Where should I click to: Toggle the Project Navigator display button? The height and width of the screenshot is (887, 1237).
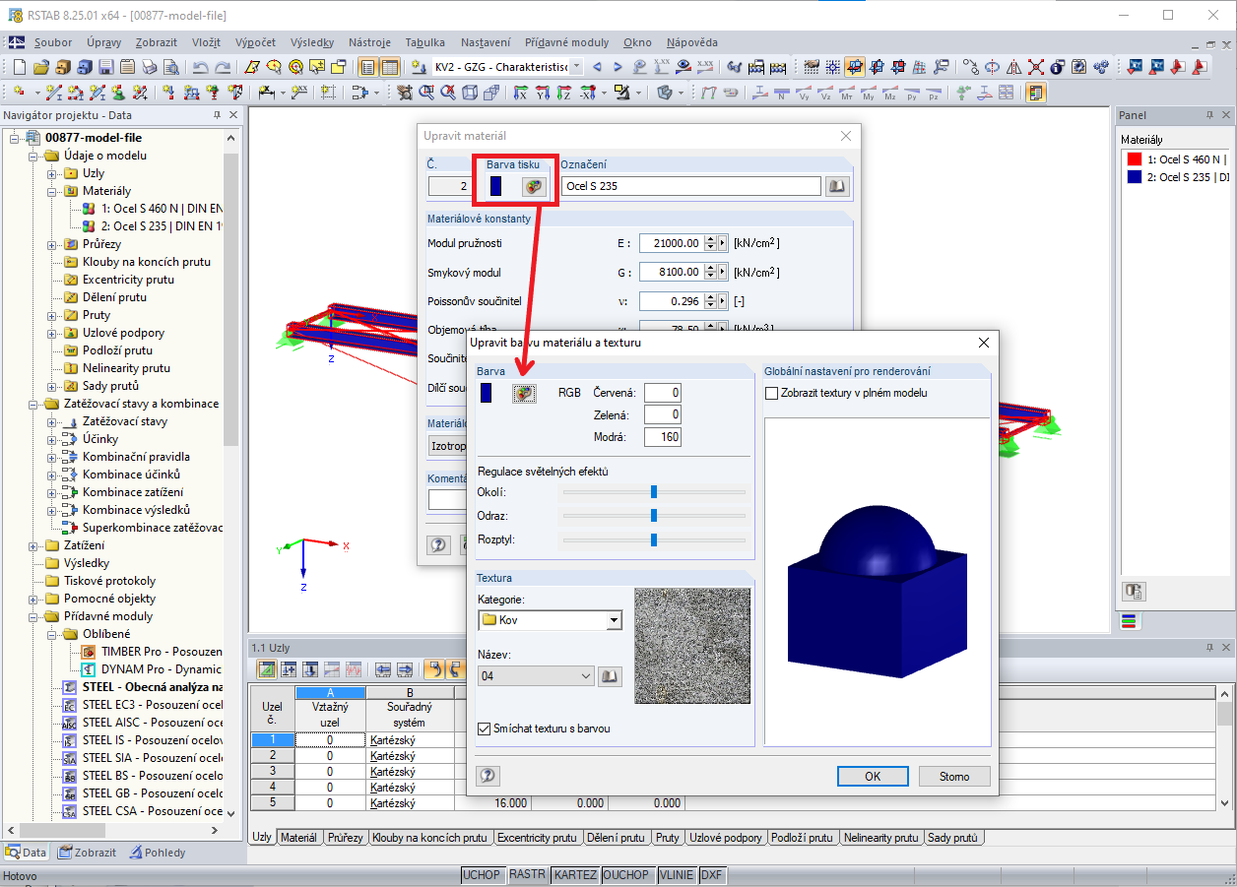pyautogui.click(x=368, y=67)
